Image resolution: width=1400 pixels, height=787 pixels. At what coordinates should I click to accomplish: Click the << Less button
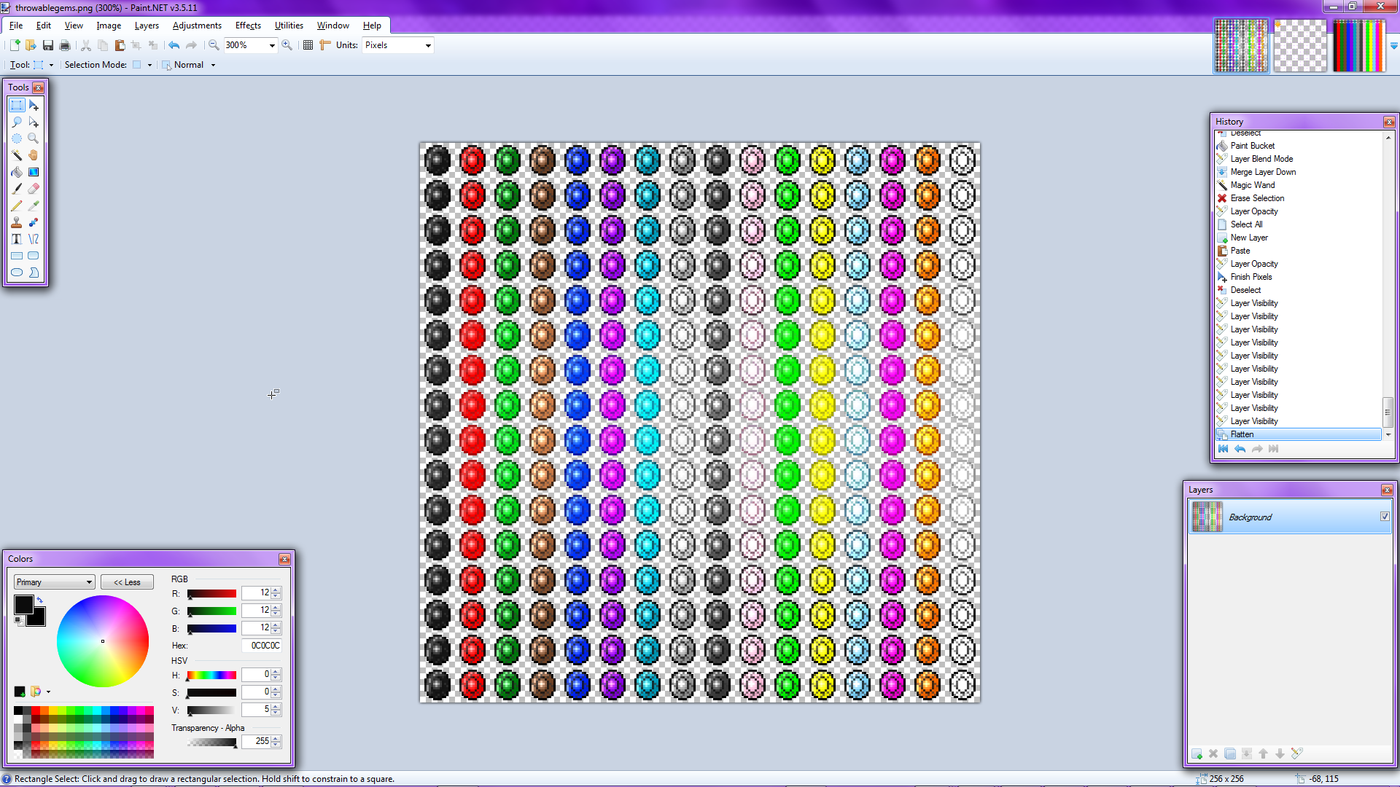point(127,582)
